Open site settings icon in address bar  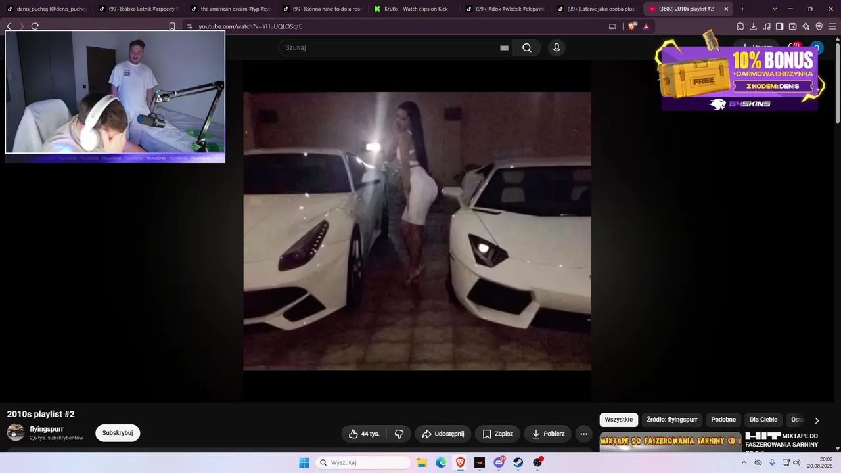click(189, 26)
